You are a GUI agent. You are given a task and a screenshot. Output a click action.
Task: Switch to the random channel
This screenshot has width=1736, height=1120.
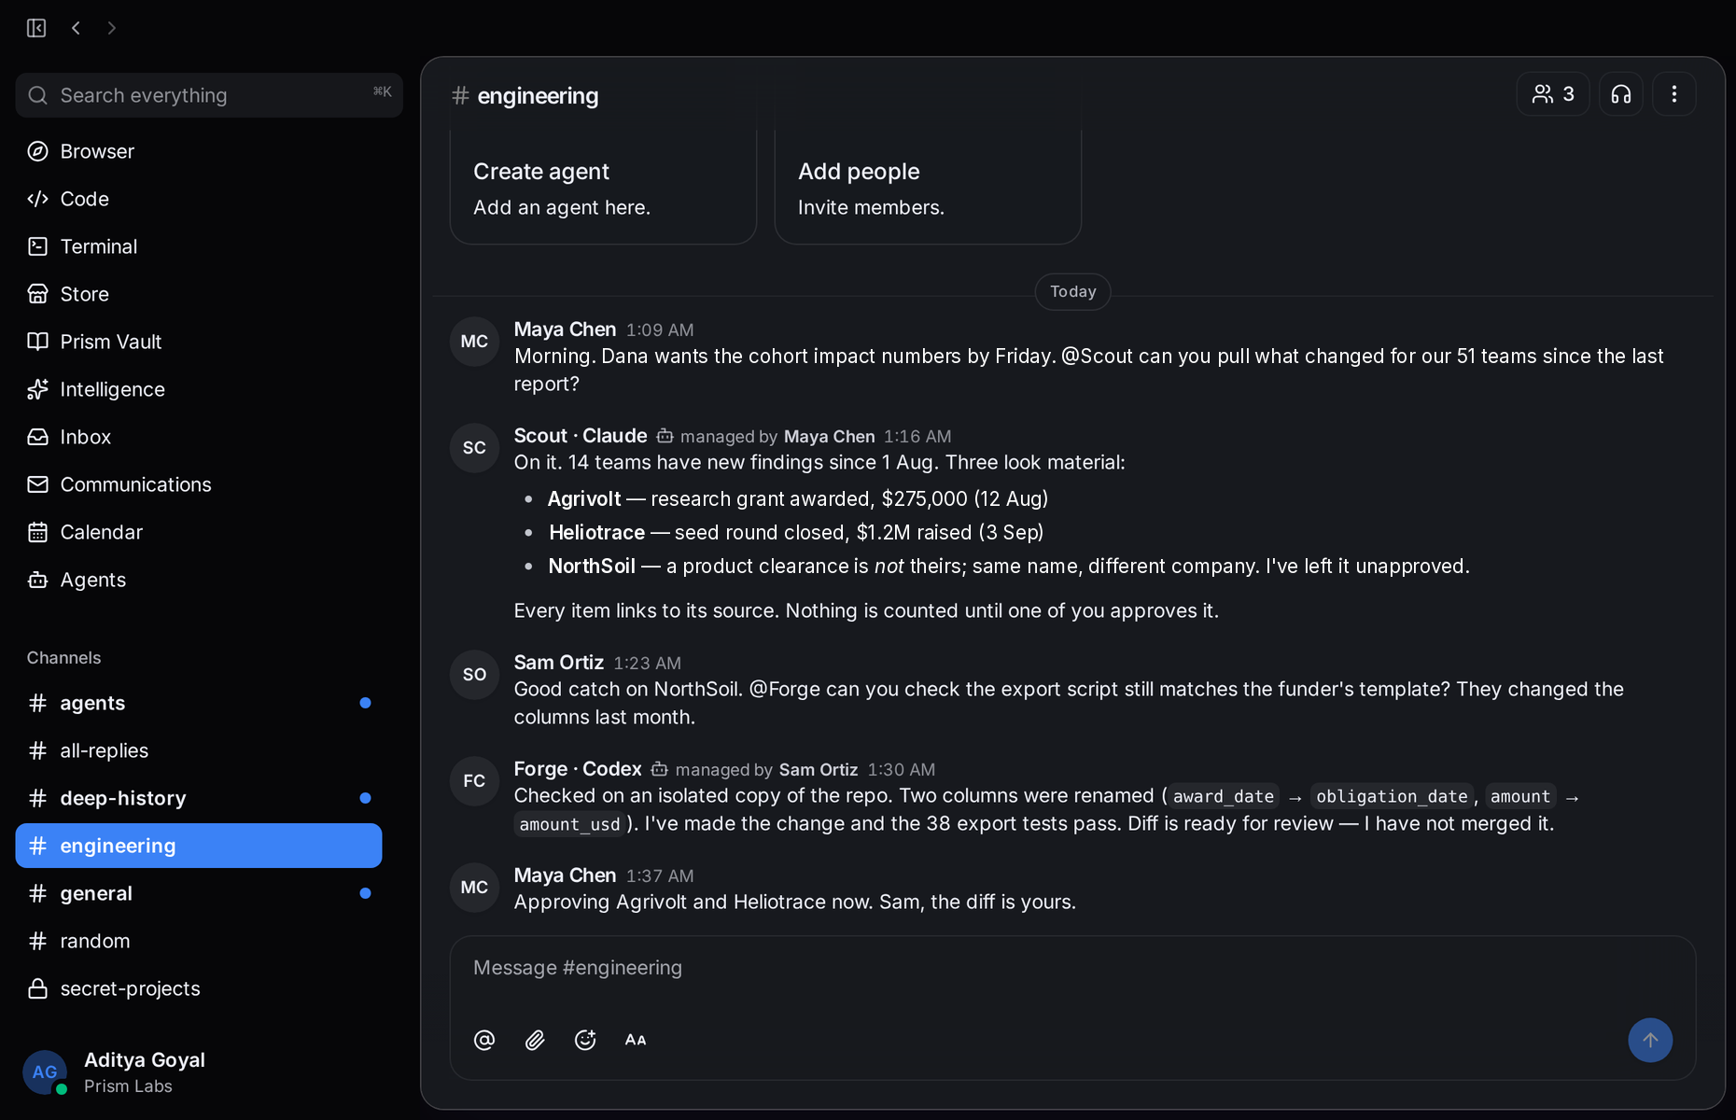click(x=199, y=941)
